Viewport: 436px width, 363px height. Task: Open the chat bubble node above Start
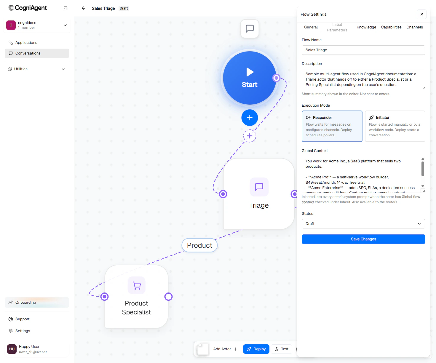coord(250,29)
